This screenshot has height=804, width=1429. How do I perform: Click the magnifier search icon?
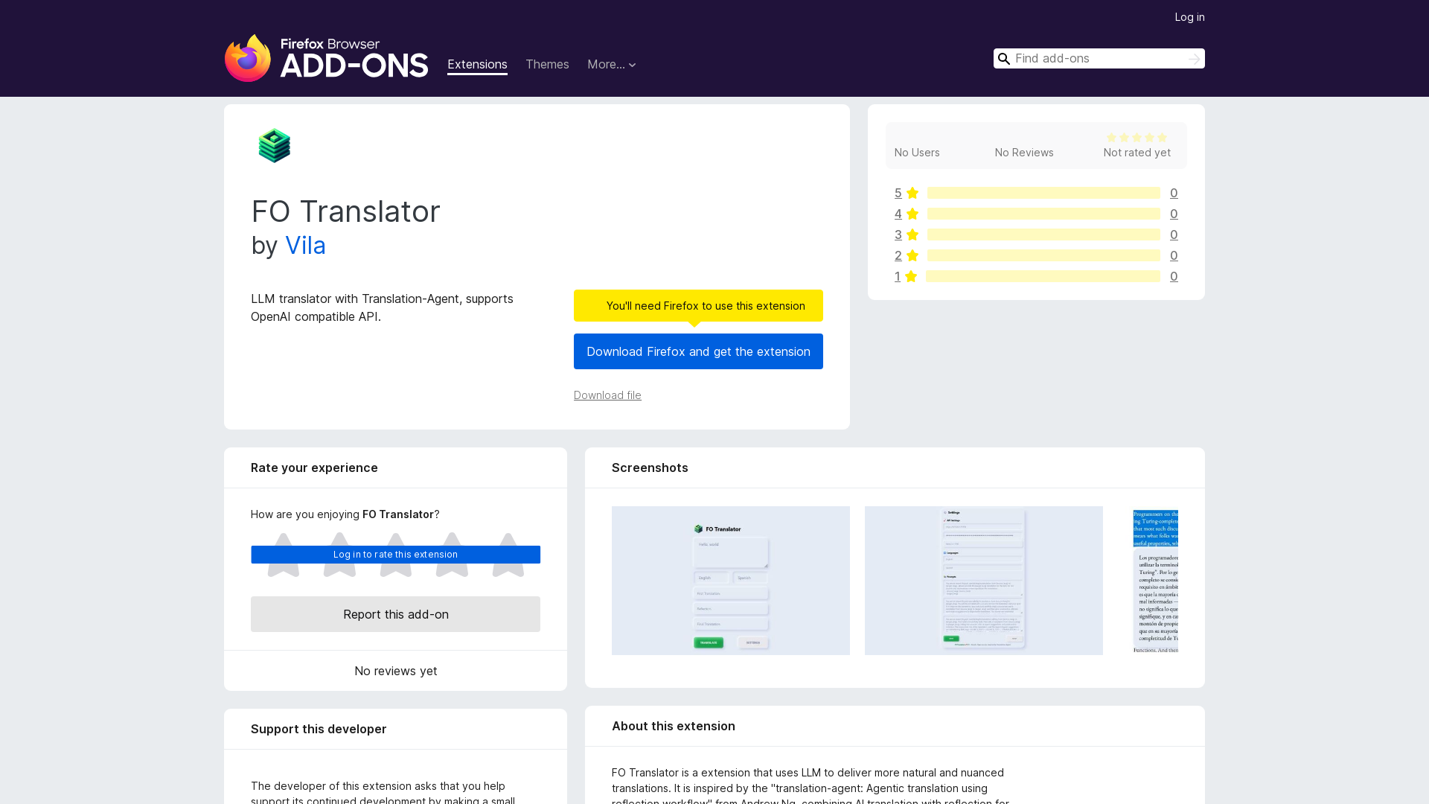tap(1004, 59)
